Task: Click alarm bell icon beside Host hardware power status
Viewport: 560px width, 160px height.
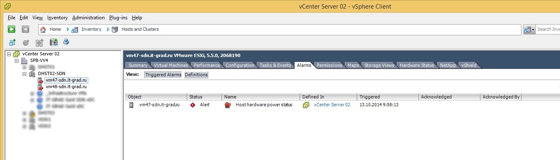Action: (228, 105)
